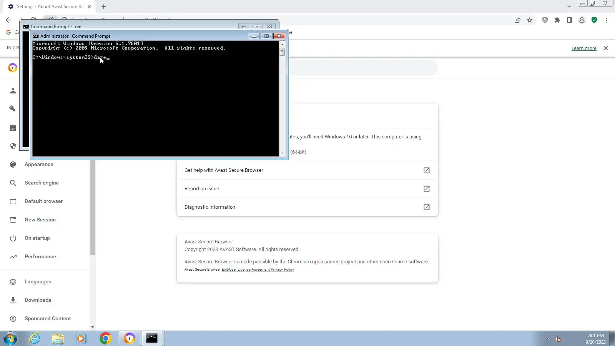The image size is (615, 346).
Task: Click the settings sidebar scrollbar thumb
Action: 93,208
